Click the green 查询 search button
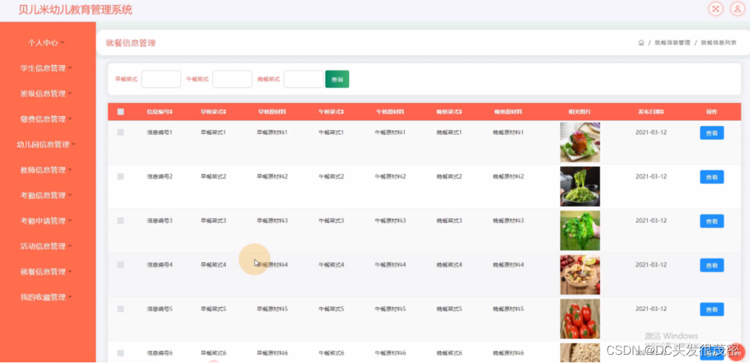The image size is (750, 363). coord(337,79)
